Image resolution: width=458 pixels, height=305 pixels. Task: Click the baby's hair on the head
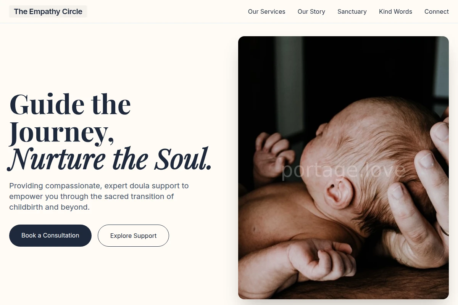378,130
